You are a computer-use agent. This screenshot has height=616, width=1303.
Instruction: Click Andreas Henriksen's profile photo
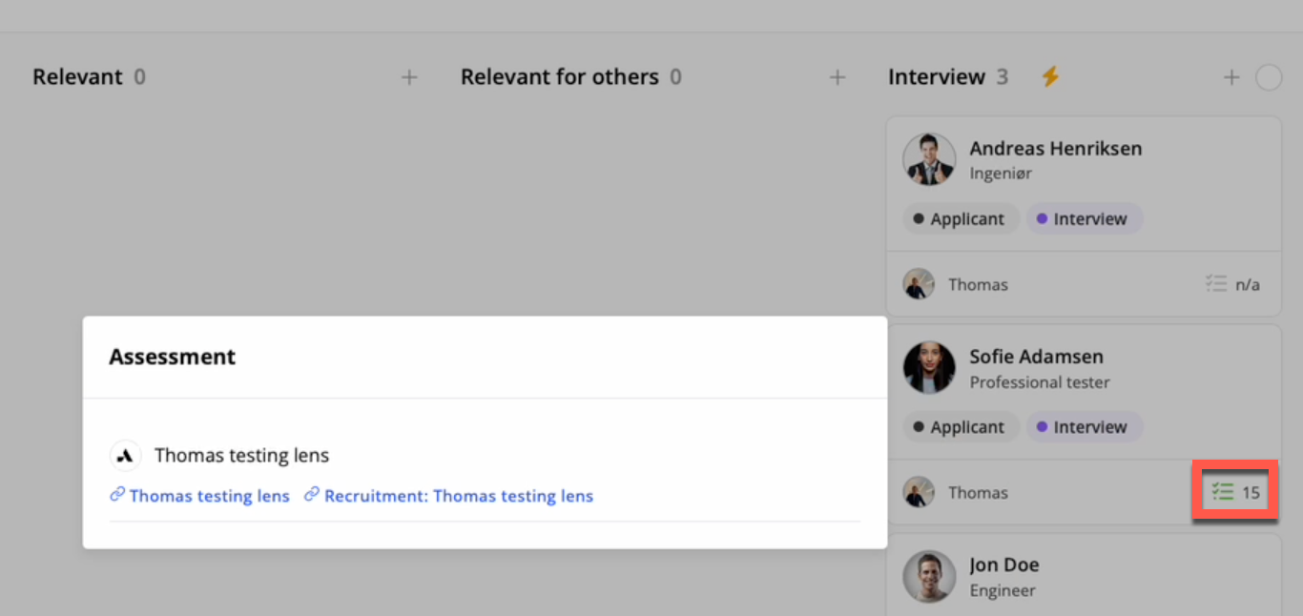click(x=929, y=159)
